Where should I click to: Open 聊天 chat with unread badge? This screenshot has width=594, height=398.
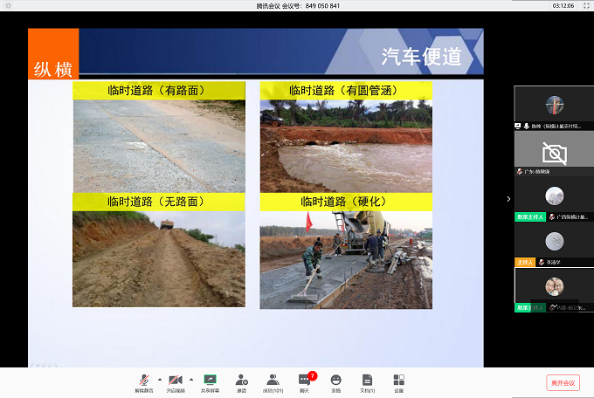305,380
